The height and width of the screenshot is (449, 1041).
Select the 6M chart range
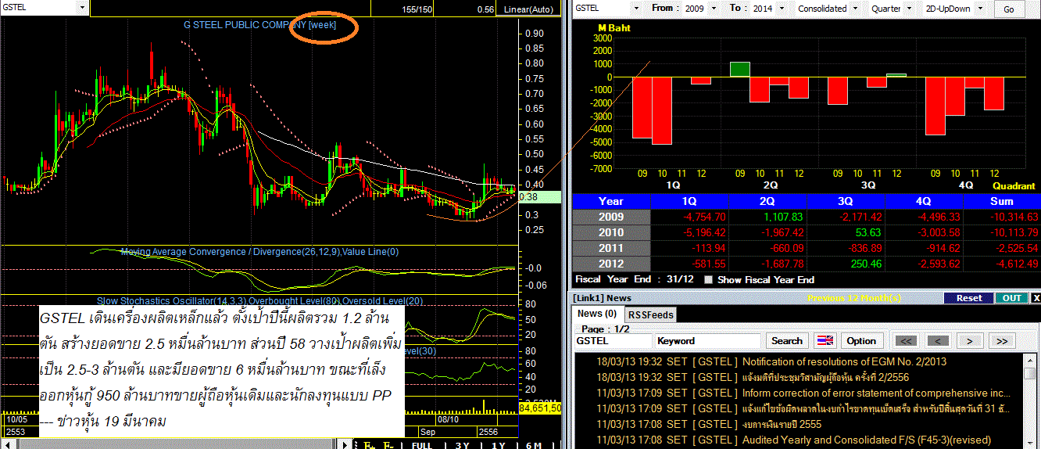(x=533, y=444)
